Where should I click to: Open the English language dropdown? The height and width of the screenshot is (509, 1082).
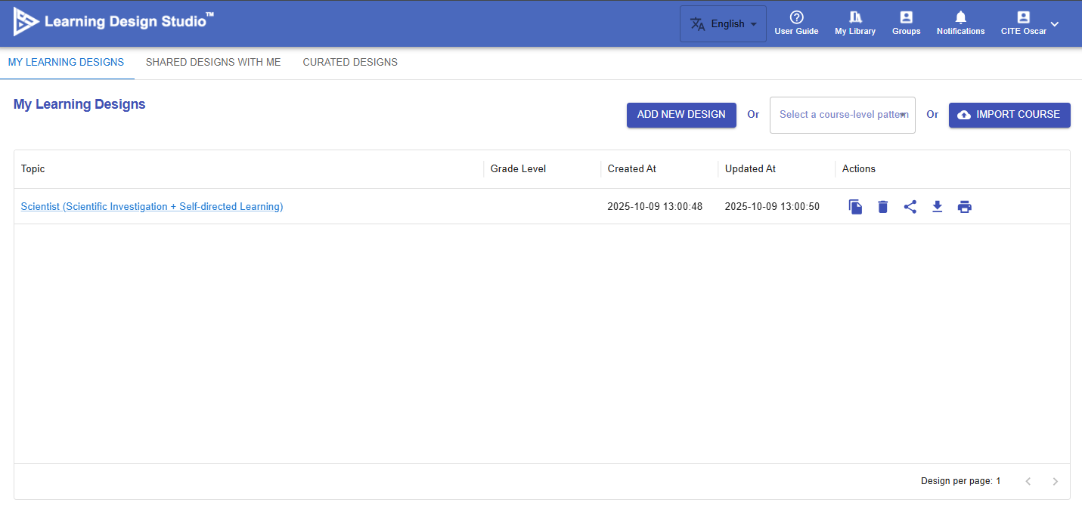coord(723,24)
